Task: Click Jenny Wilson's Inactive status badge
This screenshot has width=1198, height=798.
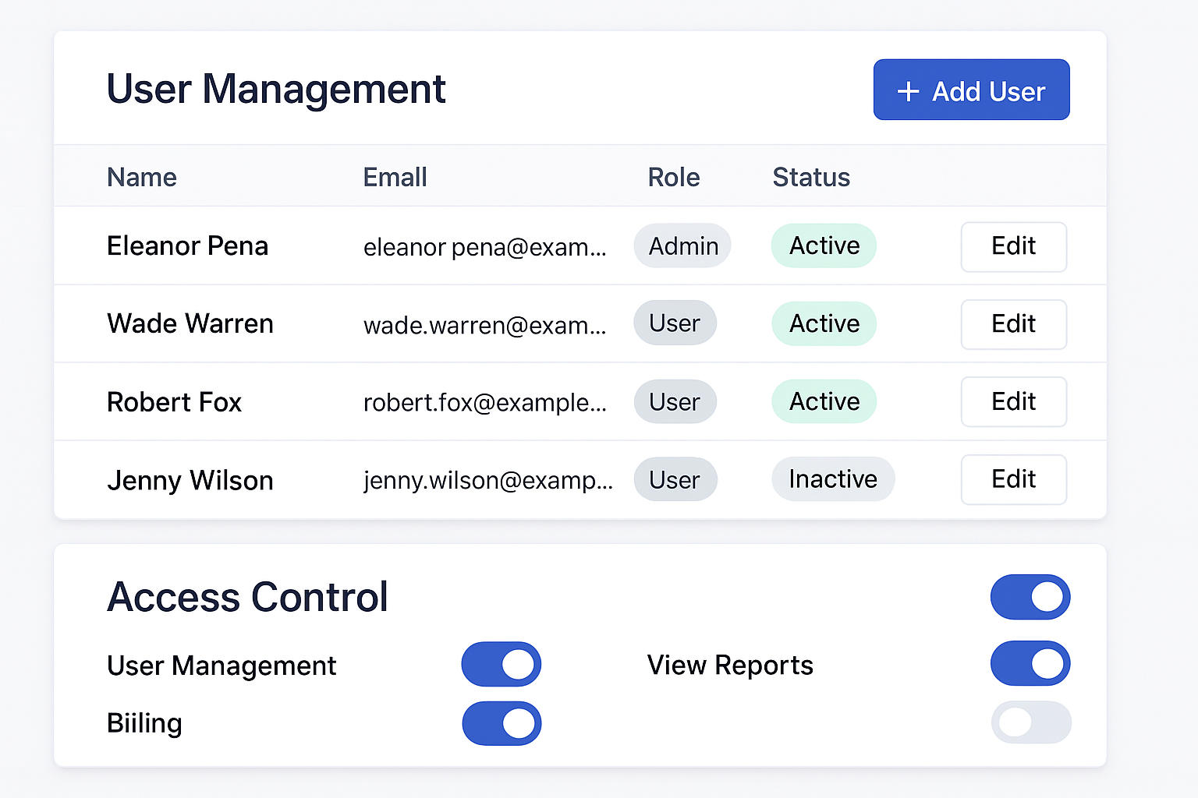Action: [833, 478]
